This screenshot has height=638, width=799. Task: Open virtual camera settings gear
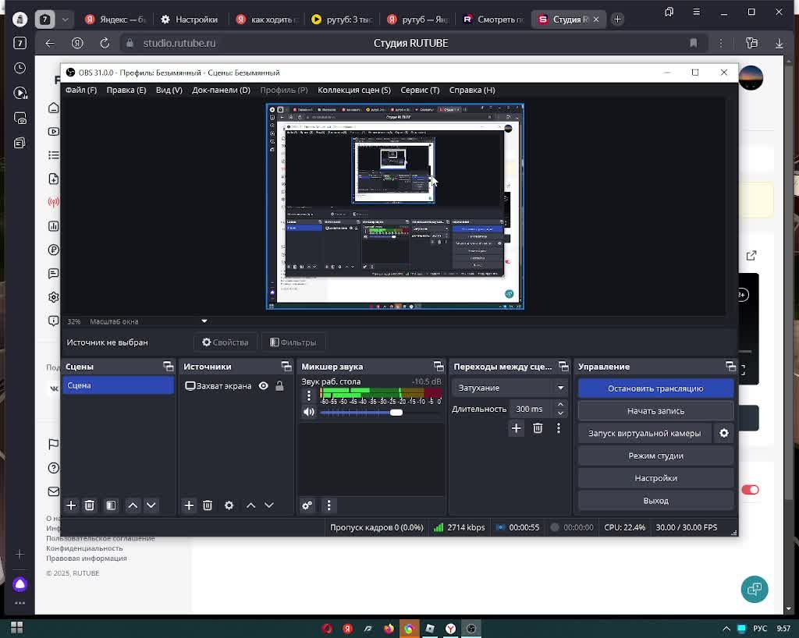[x=724, y=433]
